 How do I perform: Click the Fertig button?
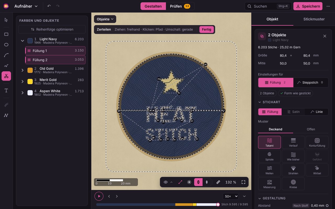pos(206,30)
